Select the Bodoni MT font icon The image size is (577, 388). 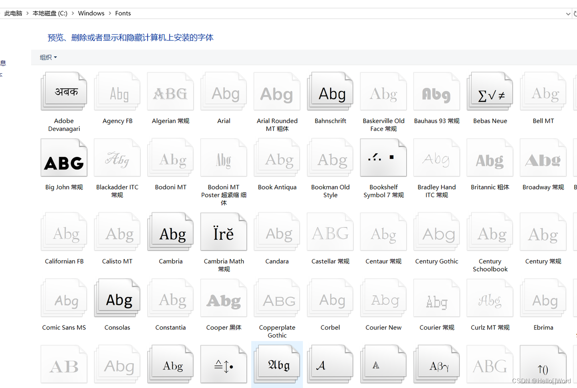coord(170,158)
